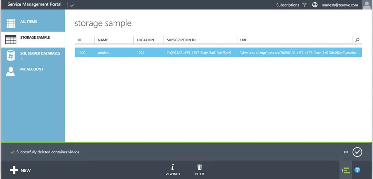Viewport: 373px width, 179px height.
Task: Expand the Service Management Portal dropdown chevron
Action: (x=71, y=5)
